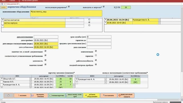The image size is (183, 103).
Task: Click 'продлить срок использован (мес)' field
Action: 99,44
